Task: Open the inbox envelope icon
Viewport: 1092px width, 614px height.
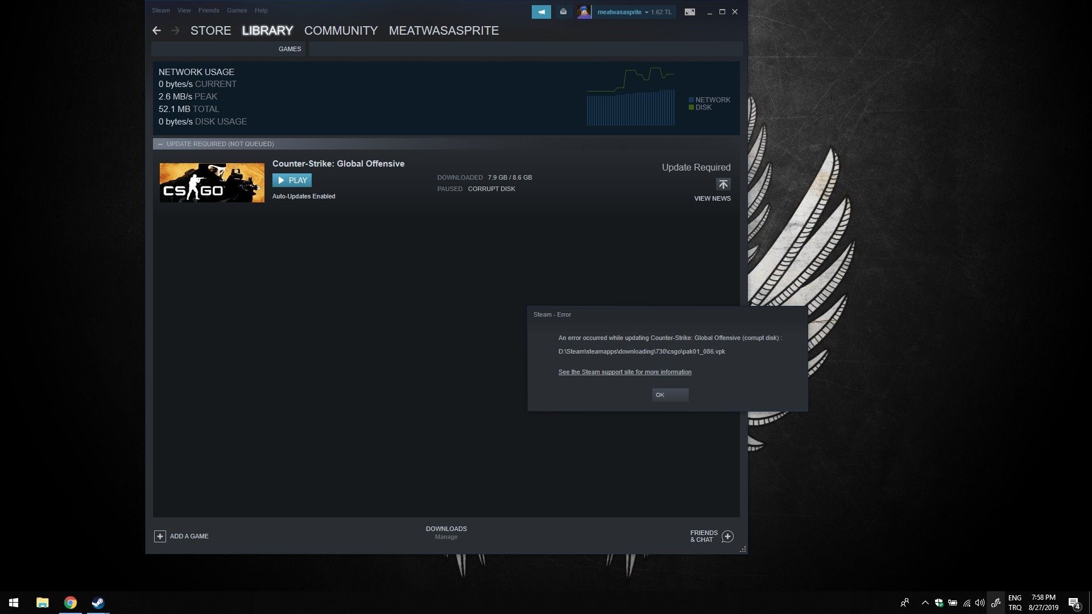Action: (563, 12)
